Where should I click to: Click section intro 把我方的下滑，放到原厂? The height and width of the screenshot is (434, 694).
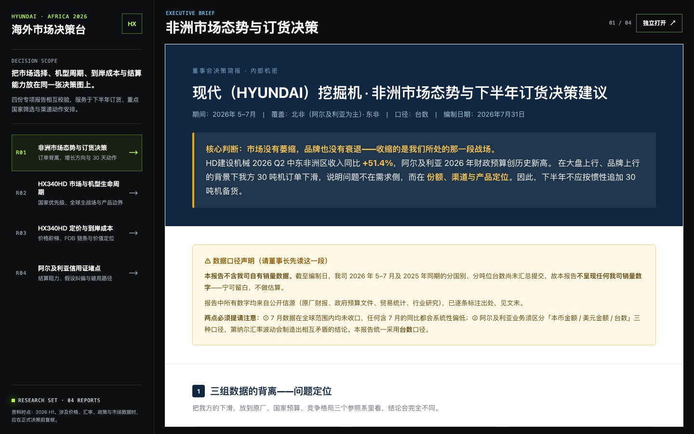pyautogui.click(x=317, y=408)
